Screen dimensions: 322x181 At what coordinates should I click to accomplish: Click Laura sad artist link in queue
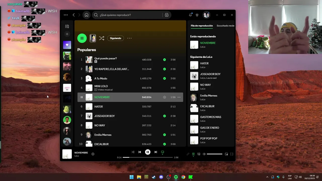[212, 78]
